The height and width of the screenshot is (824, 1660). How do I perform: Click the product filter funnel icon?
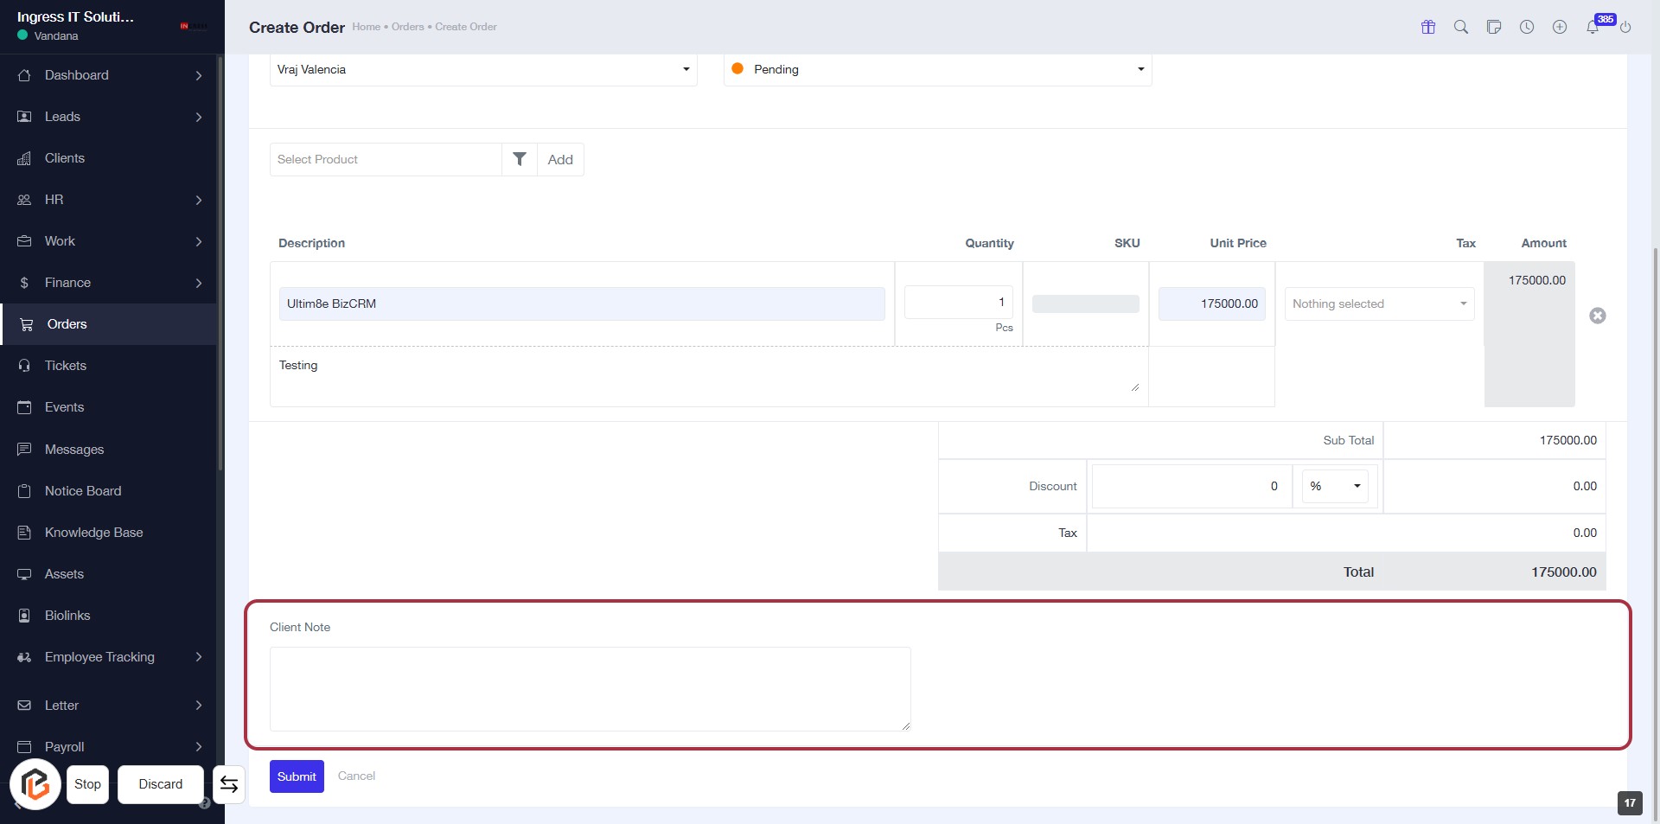coord(519,159)
